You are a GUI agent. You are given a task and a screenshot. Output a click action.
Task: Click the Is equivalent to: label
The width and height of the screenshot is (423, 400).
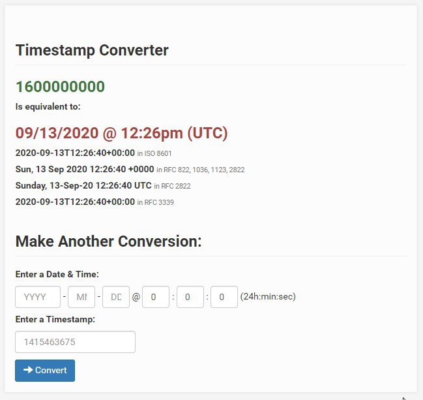48,106
